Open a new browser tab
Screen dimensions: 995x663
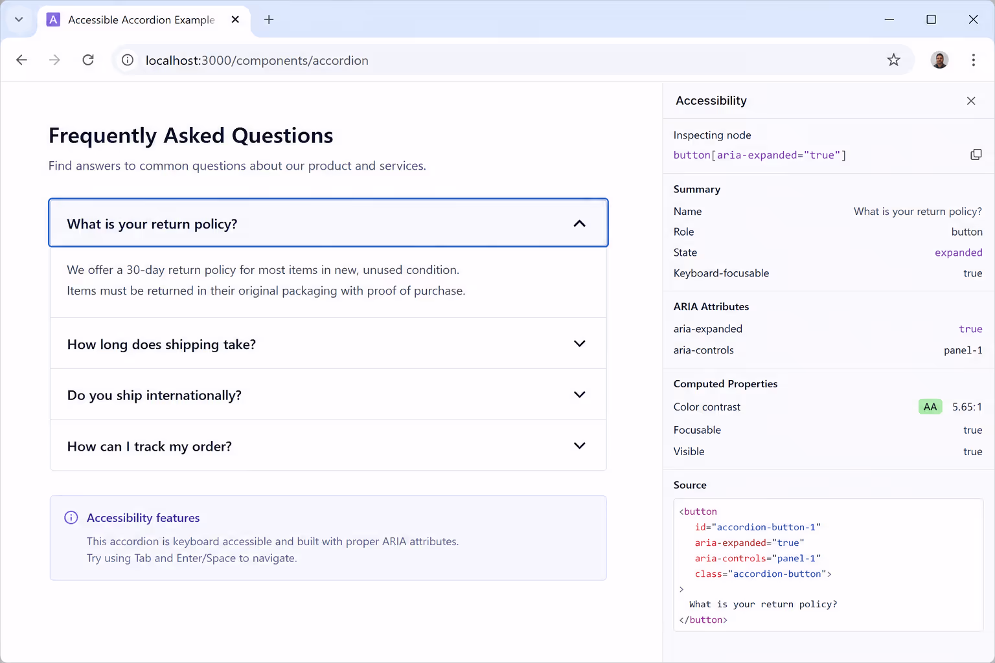[269, 19]
